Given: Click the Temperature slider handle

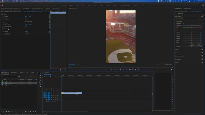Looking at the screenshot, I should tap(192, 26).
